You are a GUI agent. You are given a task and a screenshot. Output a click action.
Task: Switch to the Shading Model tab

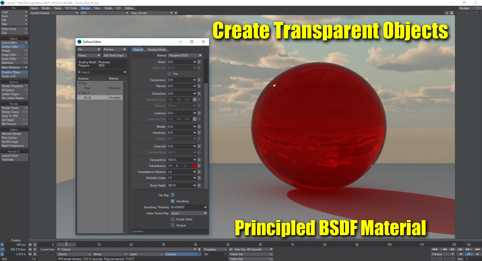pyautogui.click(x=156, y=50)
